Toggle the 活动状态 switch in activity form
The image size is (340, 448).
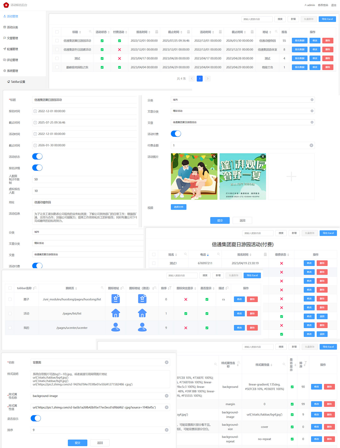[37, 157]
